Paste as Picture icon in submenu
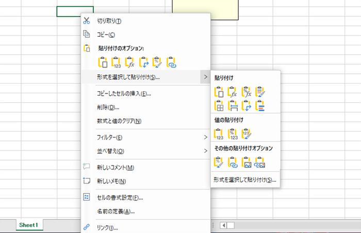Image resolution: width=361 pixels, height=233 pixels. point(247,162)
